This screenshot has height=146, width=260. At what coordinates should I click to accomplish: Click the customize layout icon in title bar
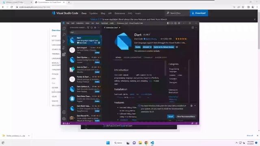coord(179,23)
